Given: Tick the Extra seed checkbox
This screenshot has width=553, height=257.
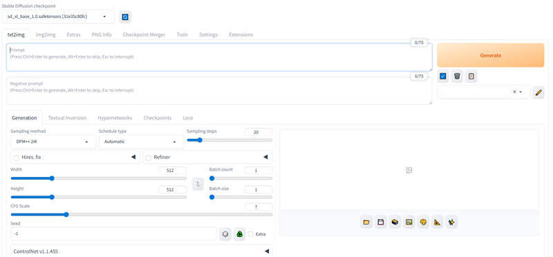Looking at the screenshot, I should (x=251, y=234).
